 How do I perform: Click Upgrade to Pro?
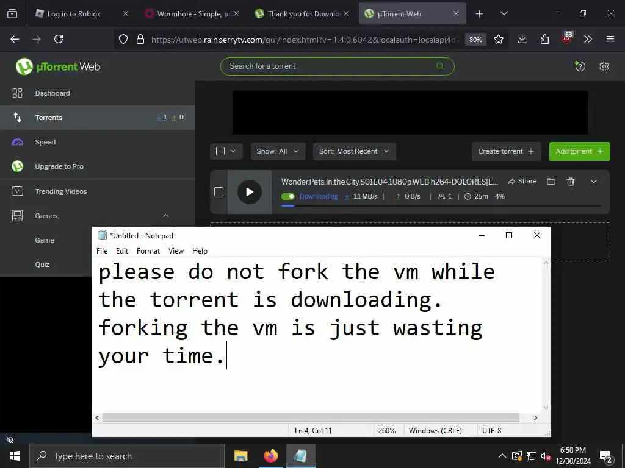(x=98, y=166)
